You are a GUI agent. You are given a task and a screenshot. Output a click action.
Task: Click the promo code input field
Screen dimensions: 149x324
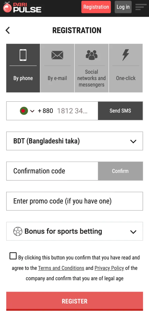click(x=74, y=201)
